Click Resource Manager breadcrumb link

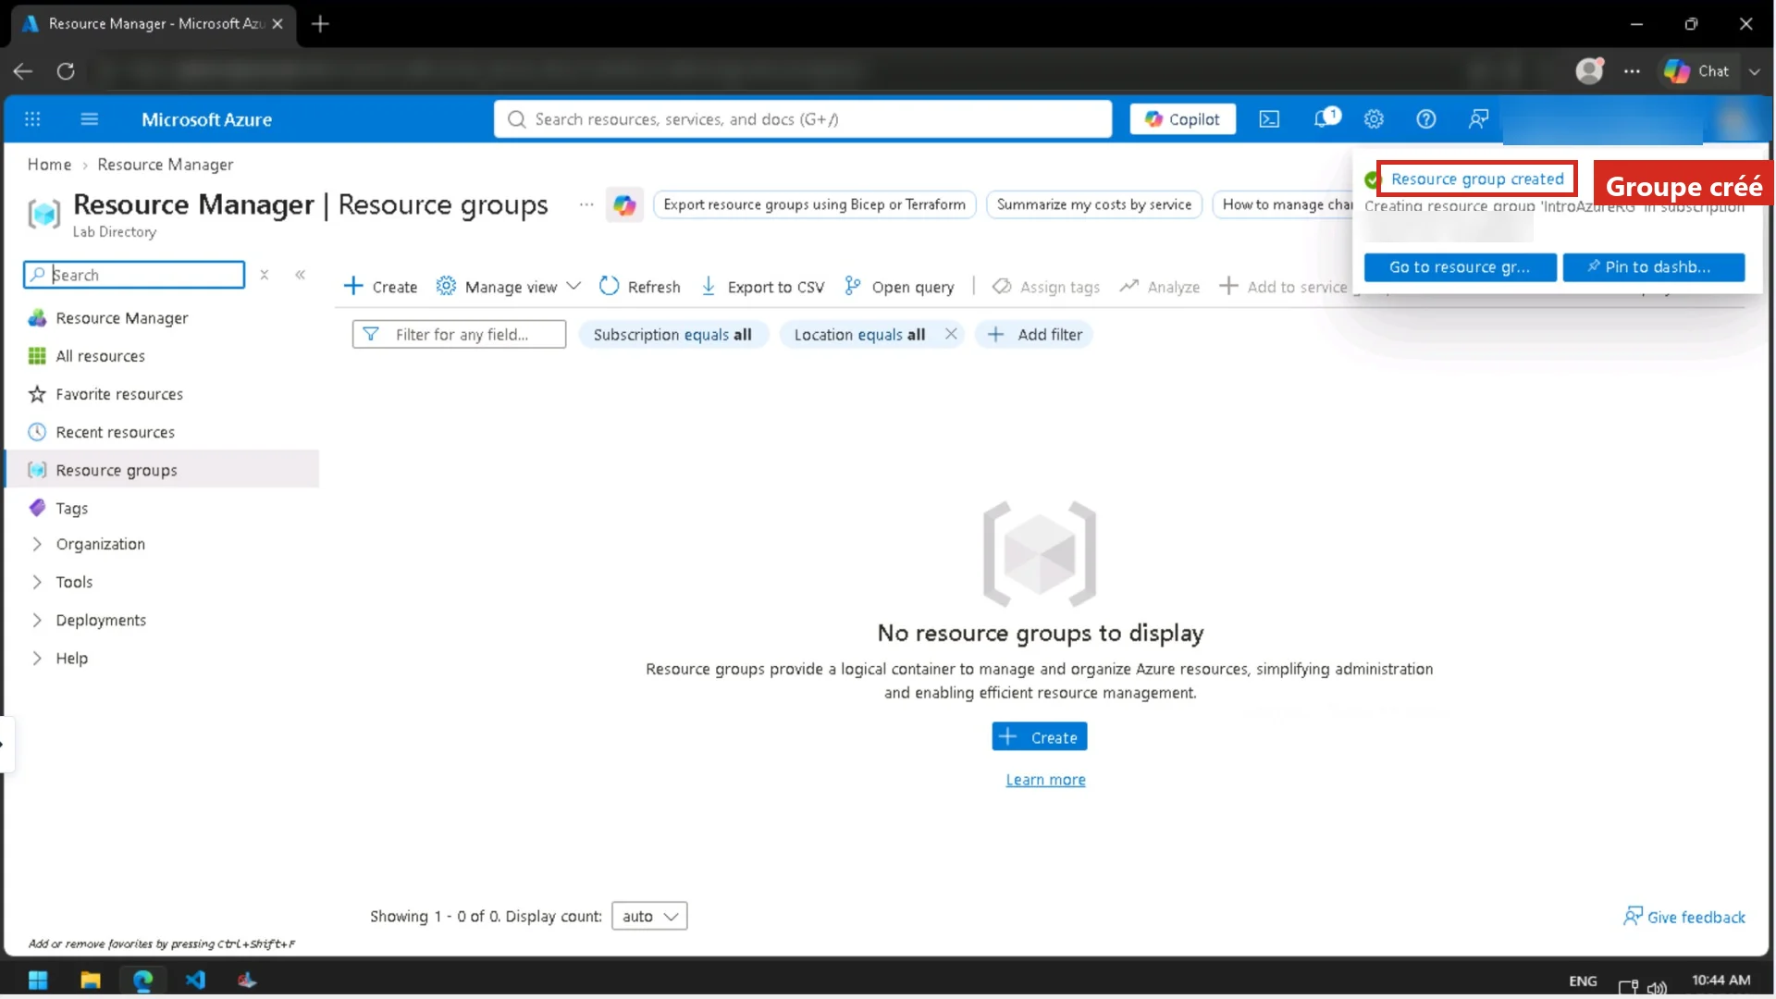click(x=166, y=165)
